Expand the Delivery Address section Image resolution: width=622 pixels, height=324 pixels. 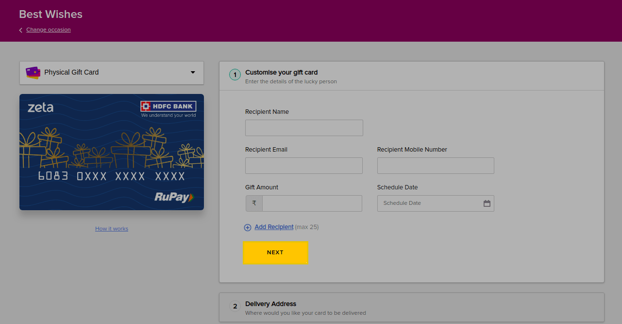point(412,308)
